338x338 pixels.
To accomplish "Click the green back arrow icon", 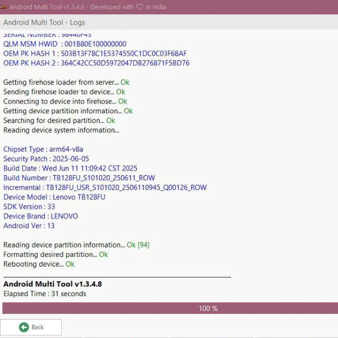I will [24, 327].
